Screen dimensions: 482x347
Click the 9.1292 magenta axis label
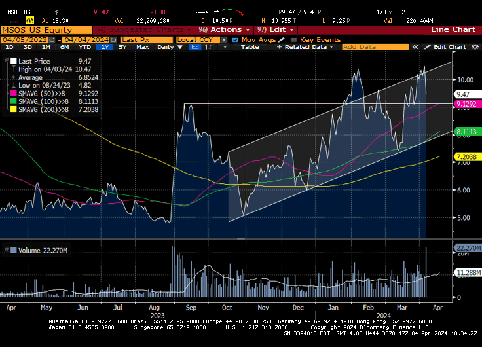[x=467, y=104]
